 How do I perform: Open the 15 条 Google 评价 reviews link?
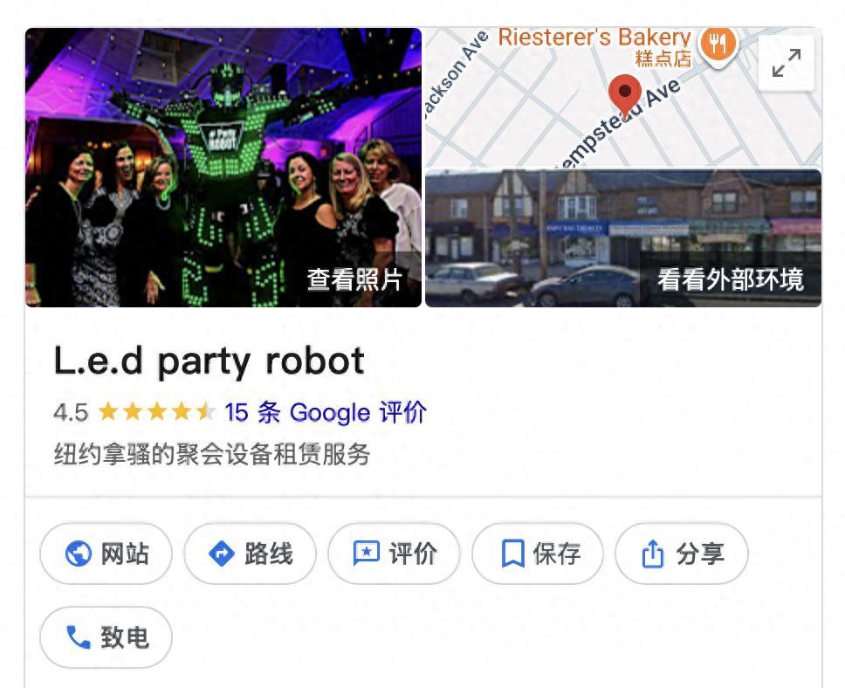coord(326,412)
